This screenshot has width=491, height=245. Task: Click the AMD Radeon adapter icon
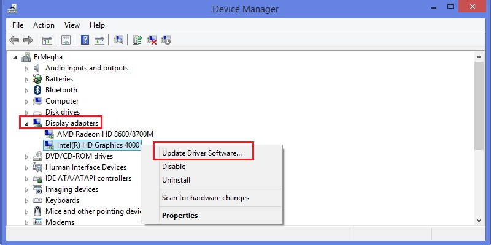(49, 134)
